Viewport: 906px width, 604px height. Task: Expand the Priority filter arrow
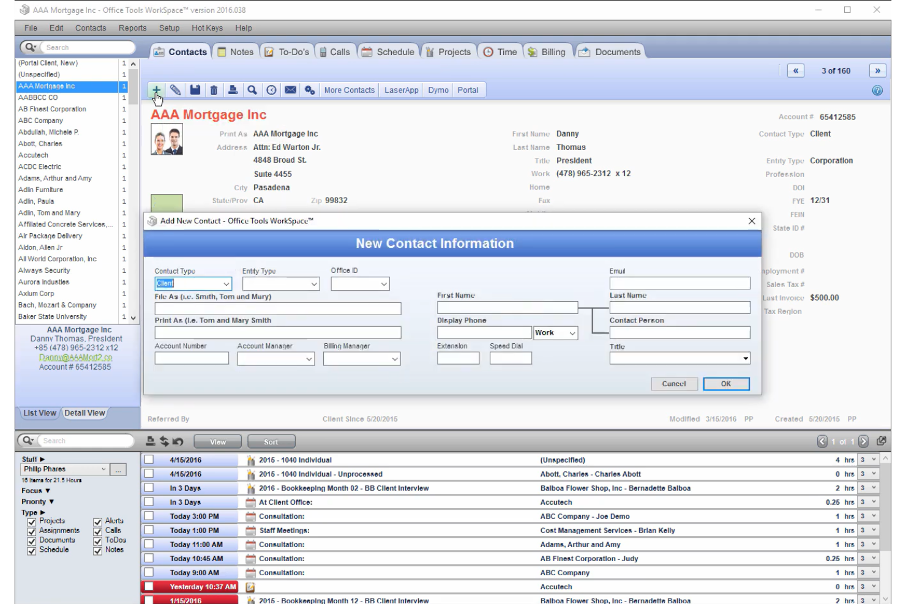(51, 502)
